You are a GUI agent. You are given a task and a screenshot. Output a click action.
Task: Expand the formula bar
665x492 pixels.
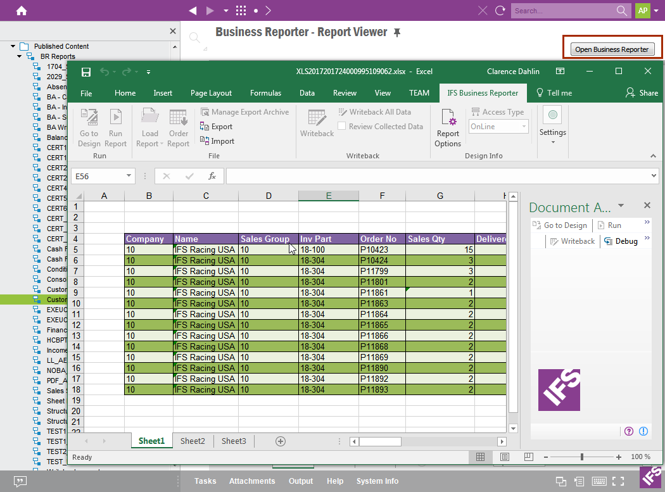click(654, 175)
